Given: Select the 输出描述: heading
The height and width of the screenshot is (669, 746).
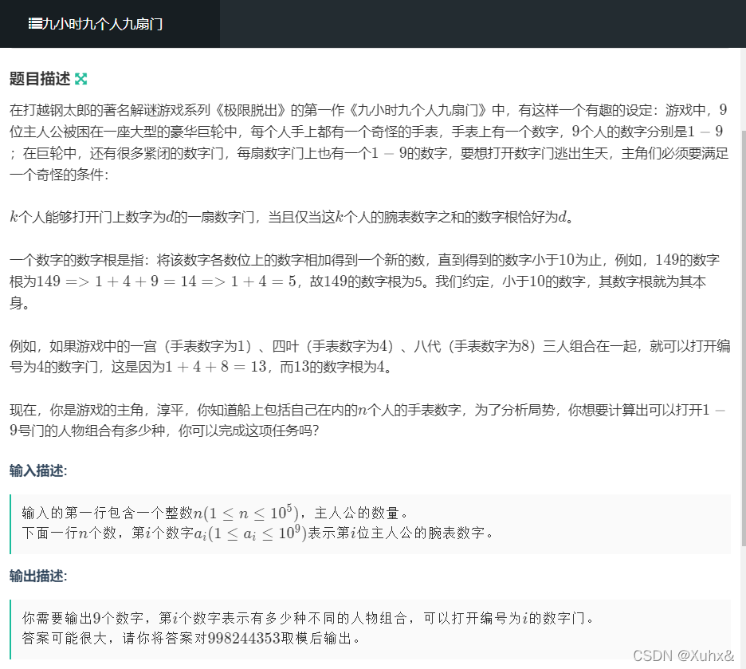Looking at the screenshot, I should pyautogui.click(x=38, y=576).
